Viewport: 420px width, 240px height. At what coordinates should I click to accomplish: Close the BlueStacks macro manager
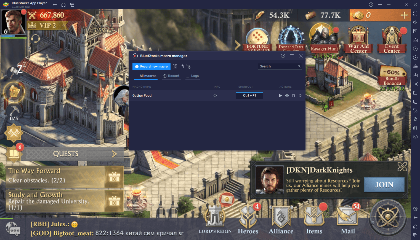(301, 56)
